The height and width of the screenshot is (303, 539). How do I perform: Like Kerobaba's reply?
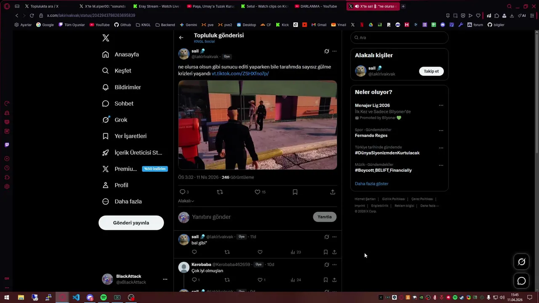[x=260, y=280]
